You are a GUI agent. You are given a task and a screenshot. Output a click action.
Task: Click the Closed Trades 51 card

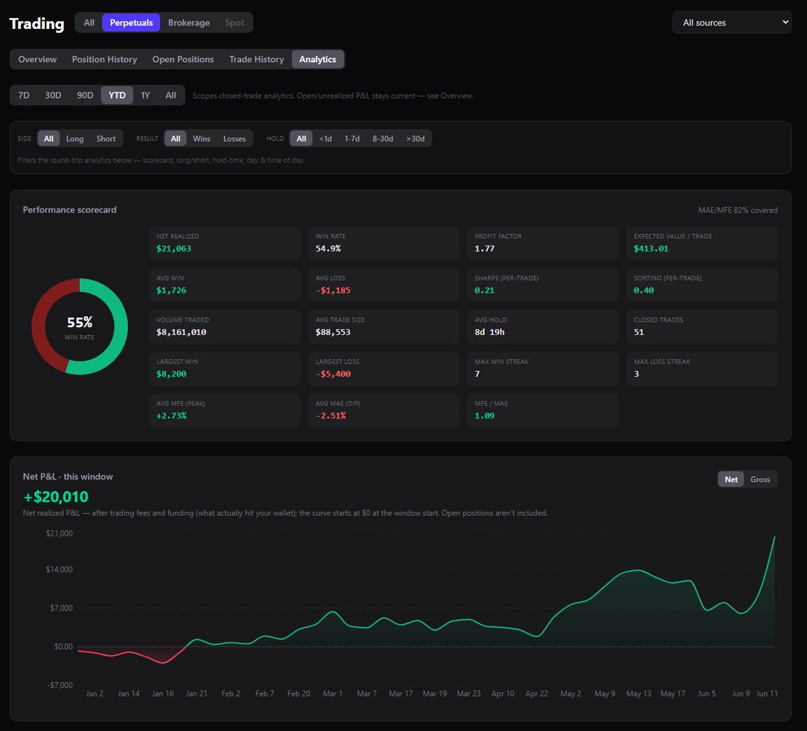(x=702, y=326)
